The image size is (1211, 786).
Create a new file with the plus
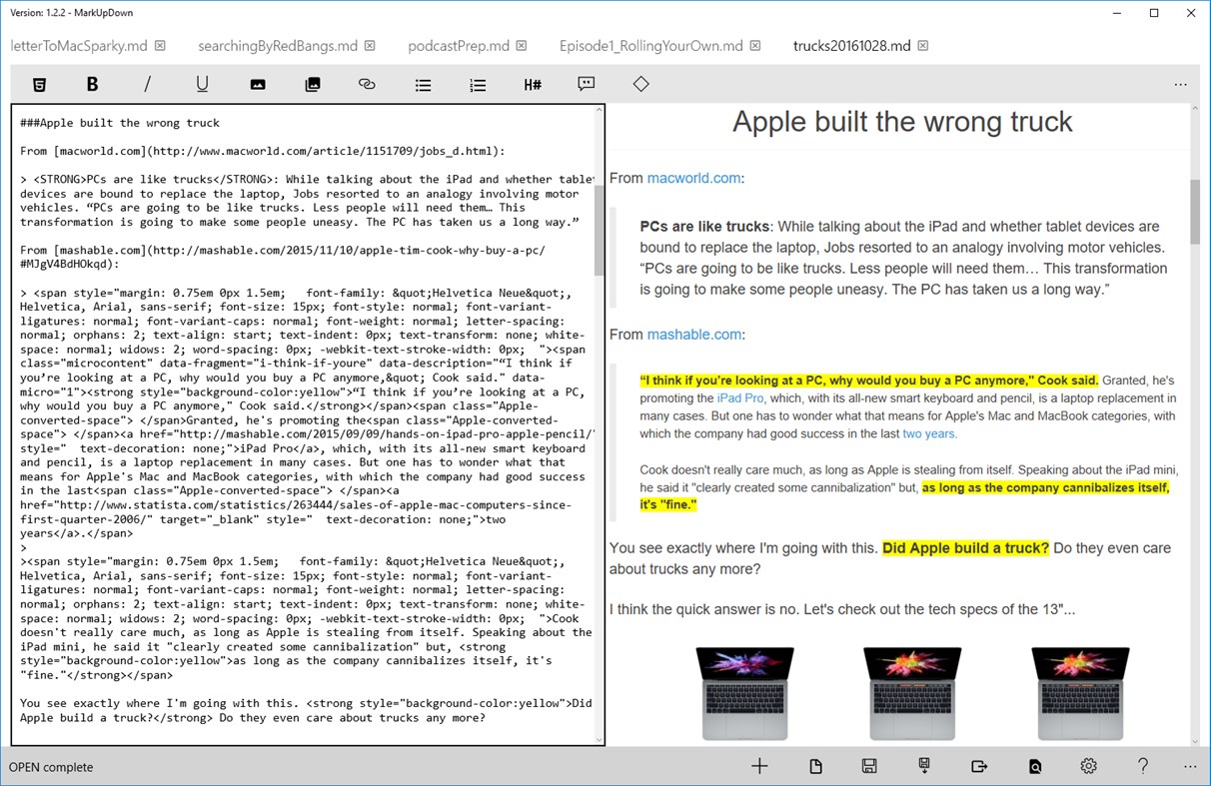click(759, 766)
